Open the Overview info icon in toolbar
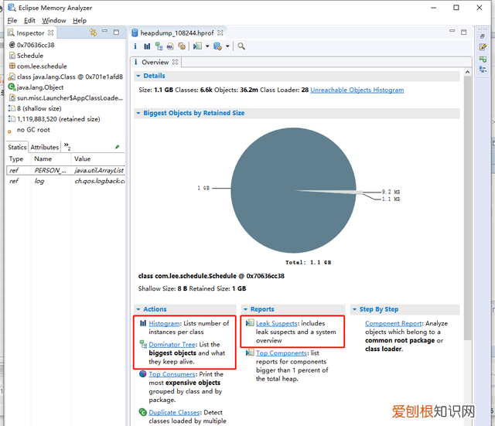This screenshot has height=426, width=495. coord(135,46)
